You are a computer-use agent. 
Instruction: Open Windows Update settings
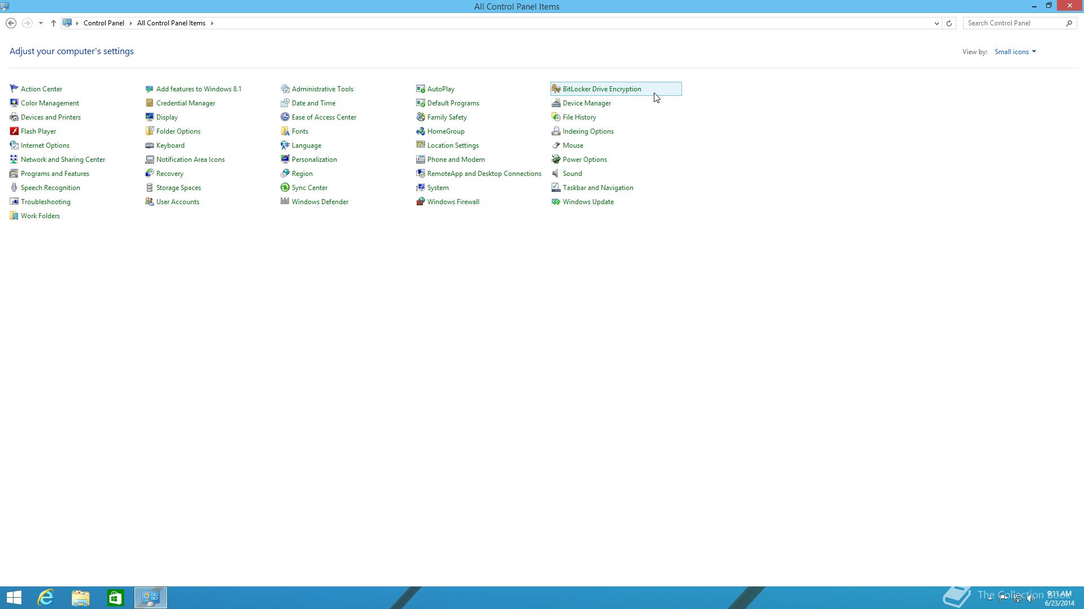point(588,201)
